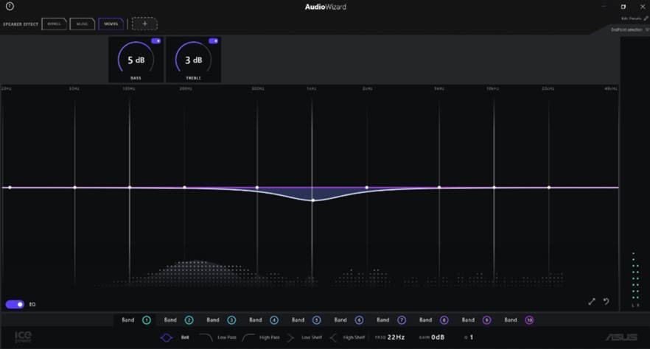Screen dimensions: 650x349
Task: Adjust the 3 dB Treble dial
Action: (193, 60)
